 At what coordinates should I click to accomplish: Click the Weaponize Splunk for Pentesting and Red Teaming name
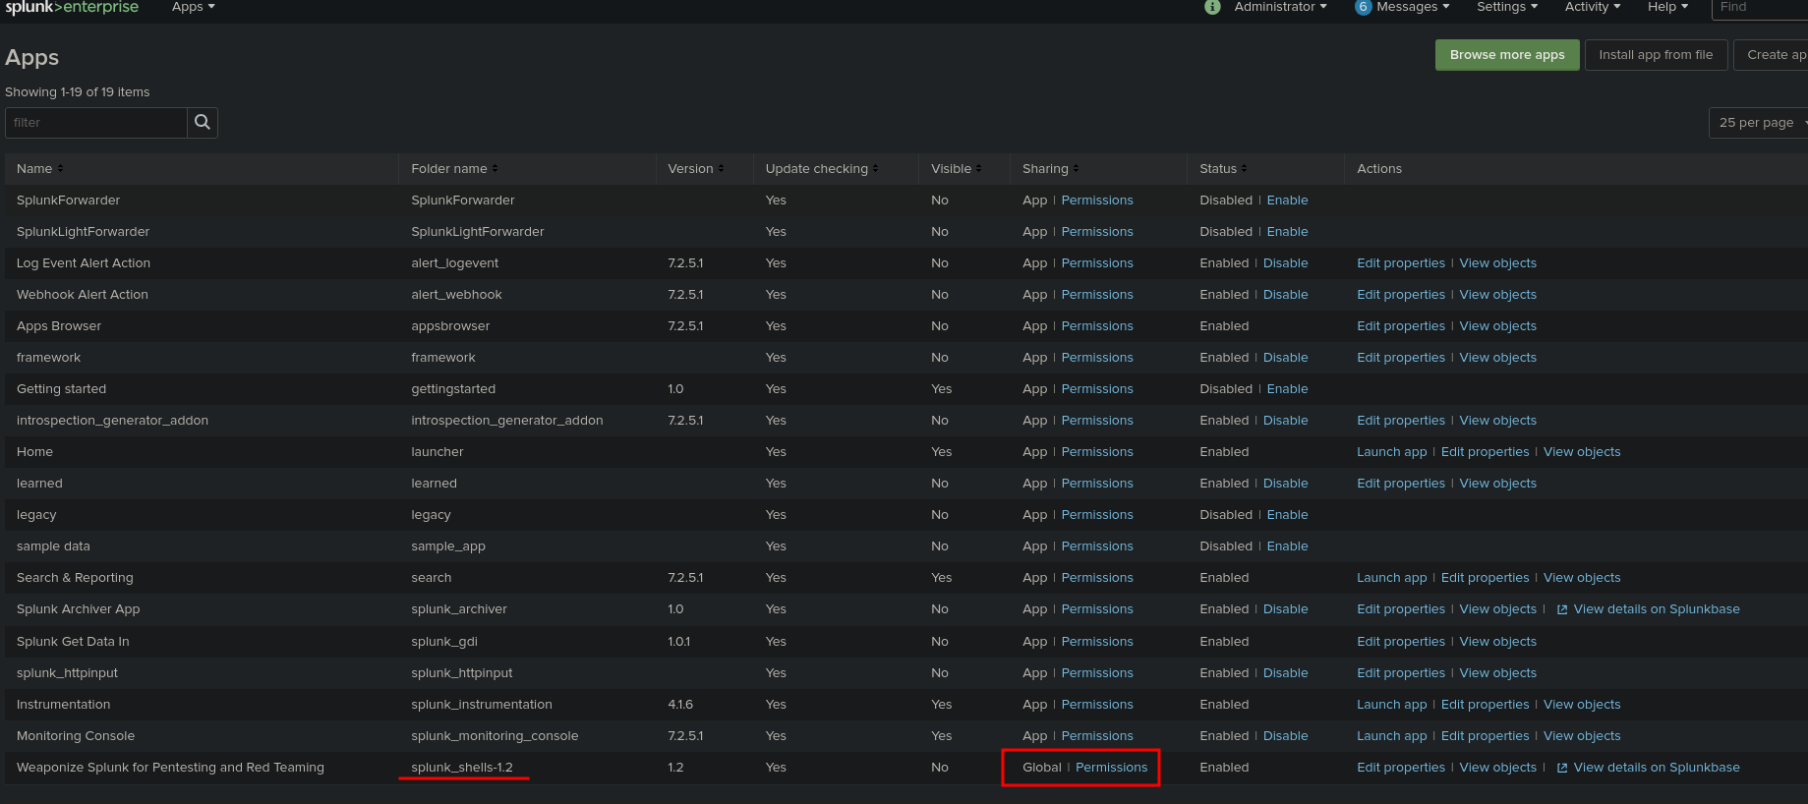(x=170, y=768)
